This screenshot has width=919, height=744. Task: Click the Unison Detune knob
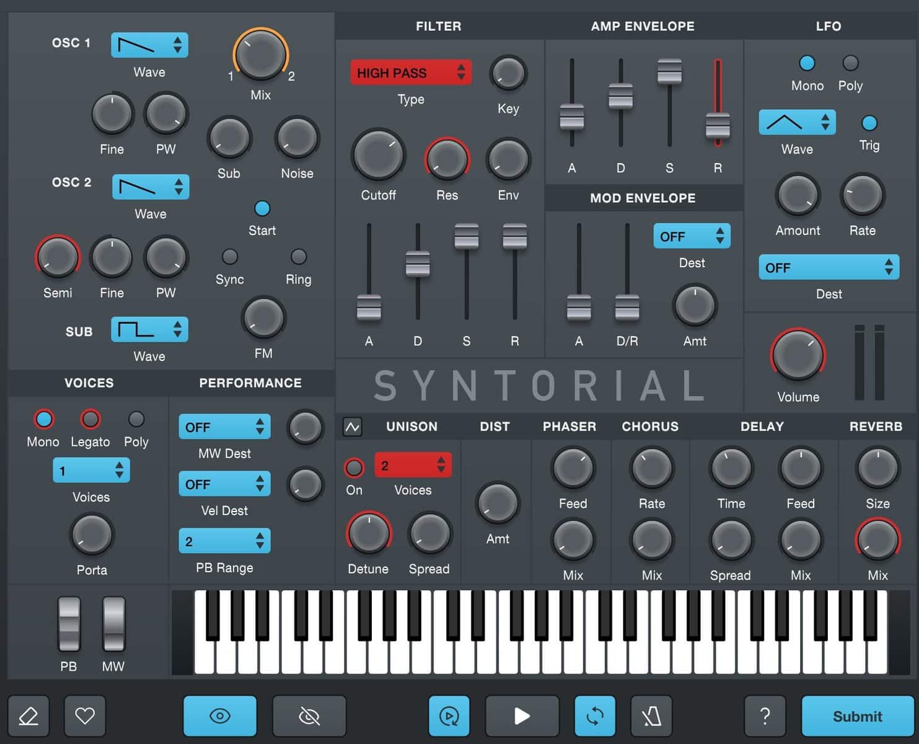pyautogui.click(x=369, y=533)
